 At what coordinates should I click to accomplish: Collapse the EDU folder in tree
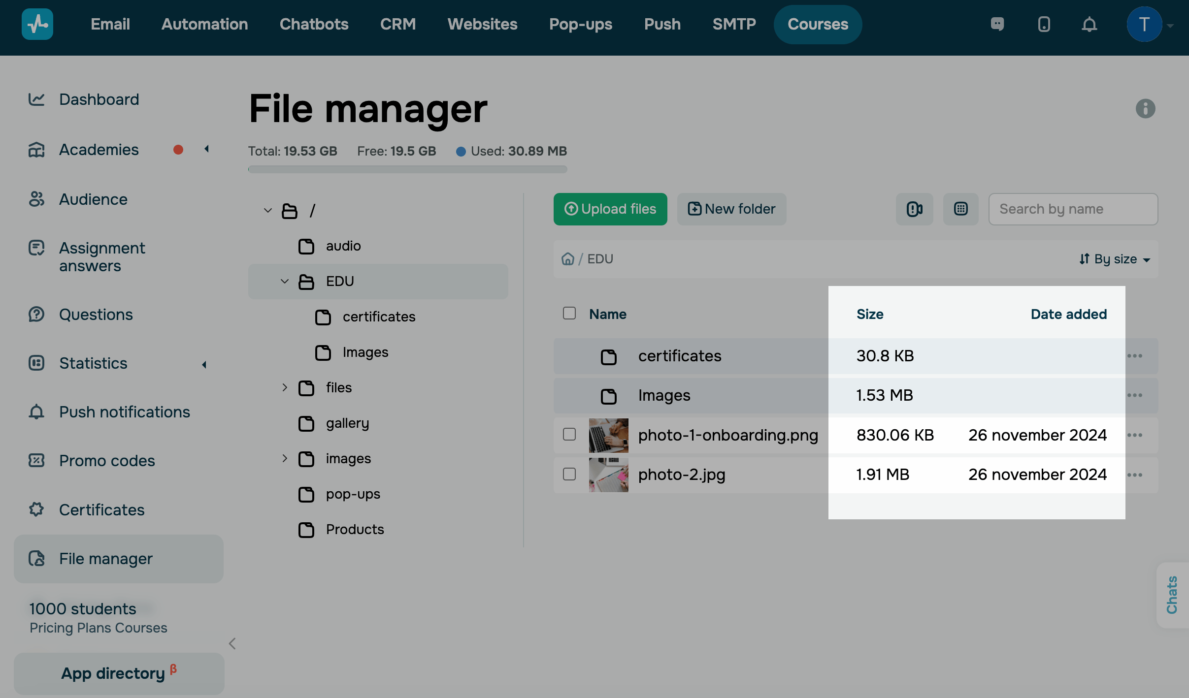[x=285, y=281]
